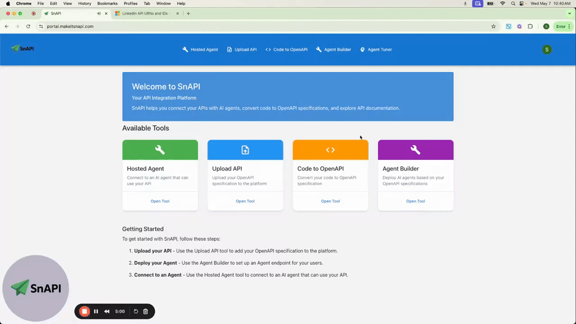Open the History menu
576x324 pixels.
coord(84,3)
